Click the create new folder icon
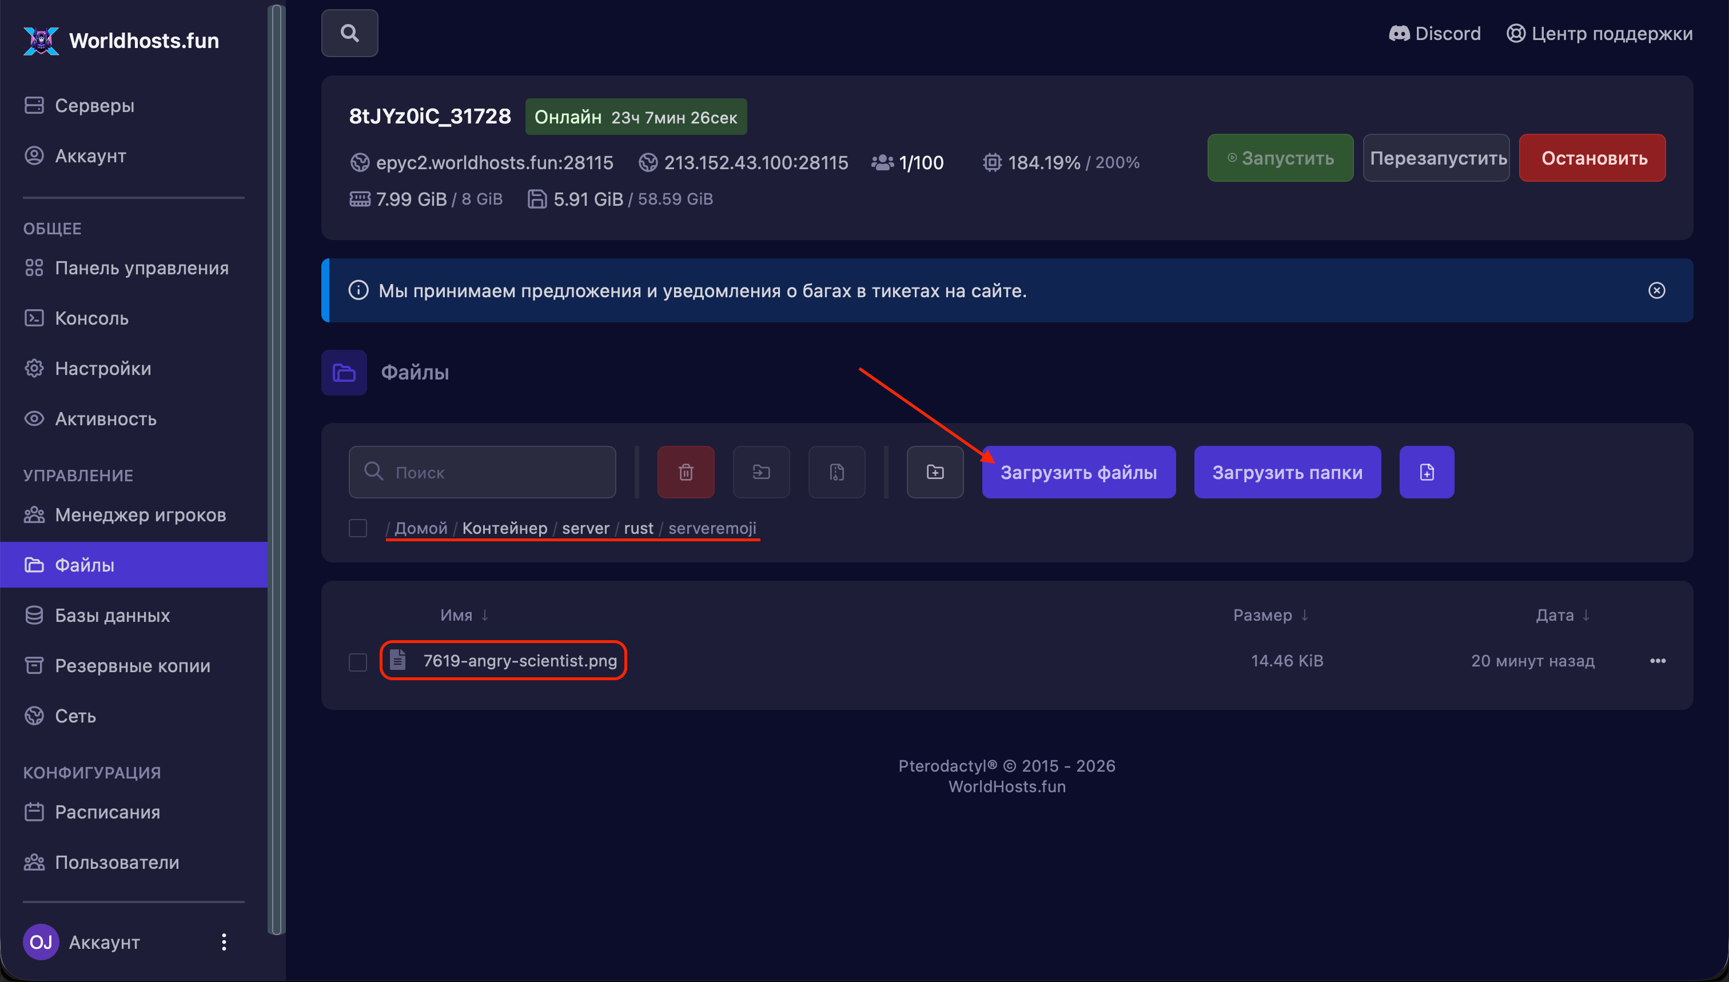Screen dimensions: 1729x982 pos(935,472)
